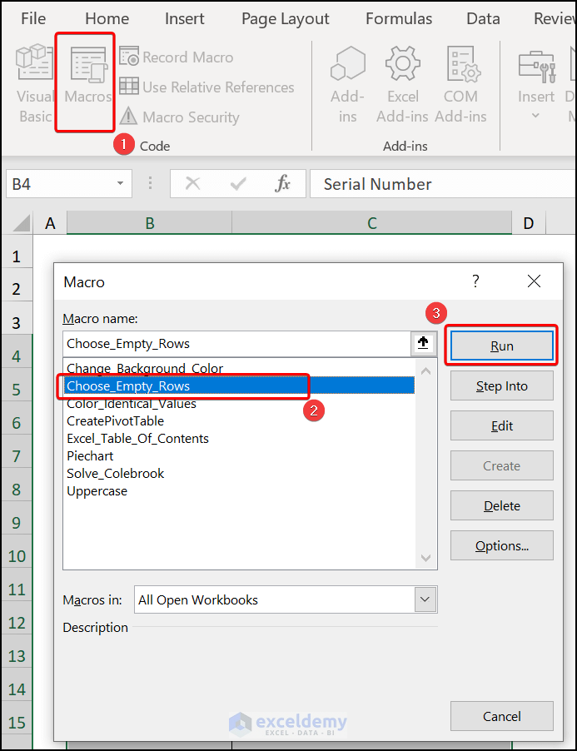Open COM Add-ins icon

(x=463, y=64)
